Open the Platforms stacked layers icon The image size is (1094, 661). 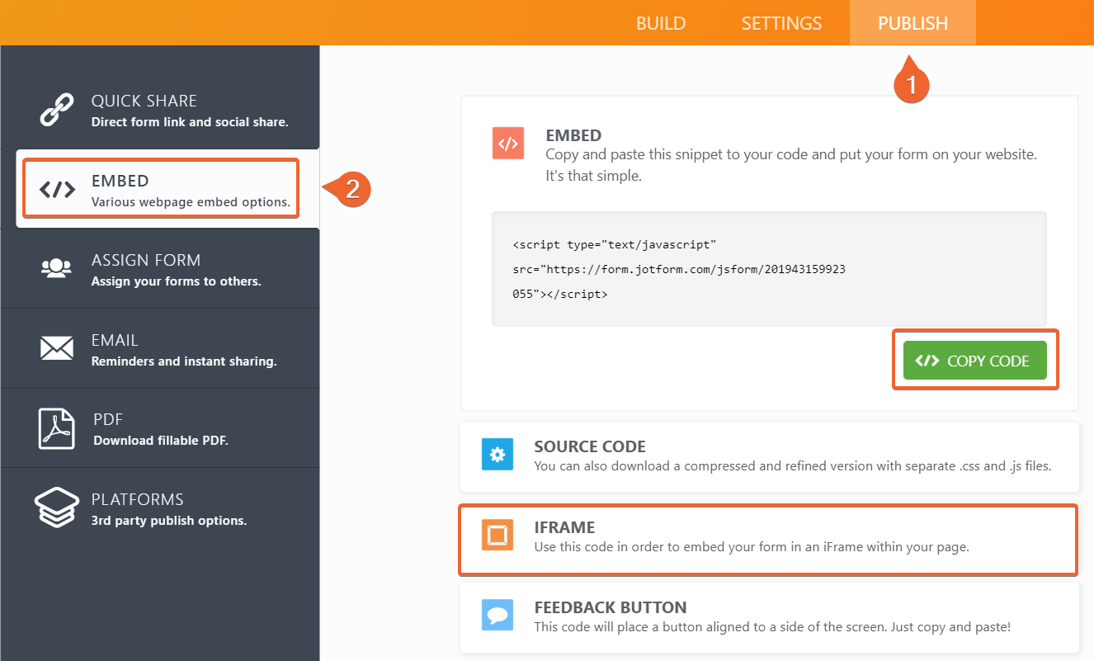pyautogui.click(x=57, y=508)
